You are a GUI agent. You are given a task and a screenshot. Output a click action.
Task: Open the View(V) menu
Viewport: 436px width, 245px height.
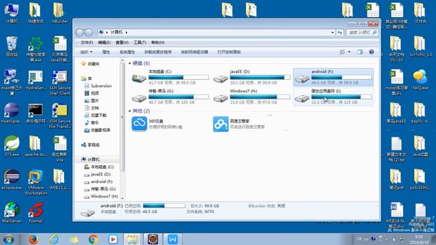click(x=122, y=42)
